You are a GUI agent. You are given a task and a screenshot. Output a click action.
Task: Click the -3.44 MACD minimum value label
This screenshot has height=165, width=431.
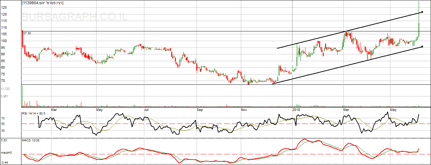click(x=4, y=163)
